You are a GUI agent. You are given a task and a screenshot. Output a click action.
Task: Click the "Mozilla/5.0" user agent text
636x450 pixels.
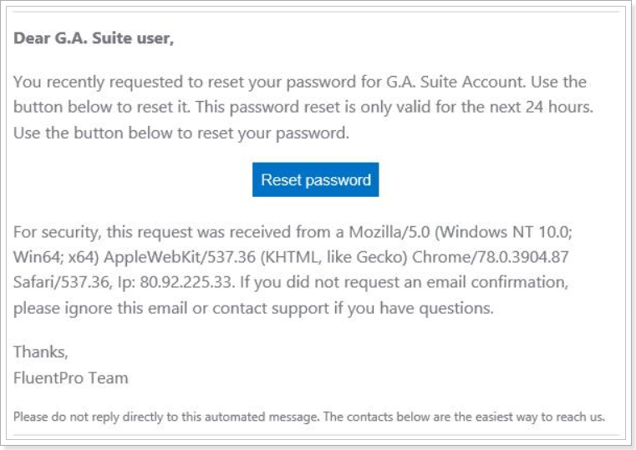[389, 232]
